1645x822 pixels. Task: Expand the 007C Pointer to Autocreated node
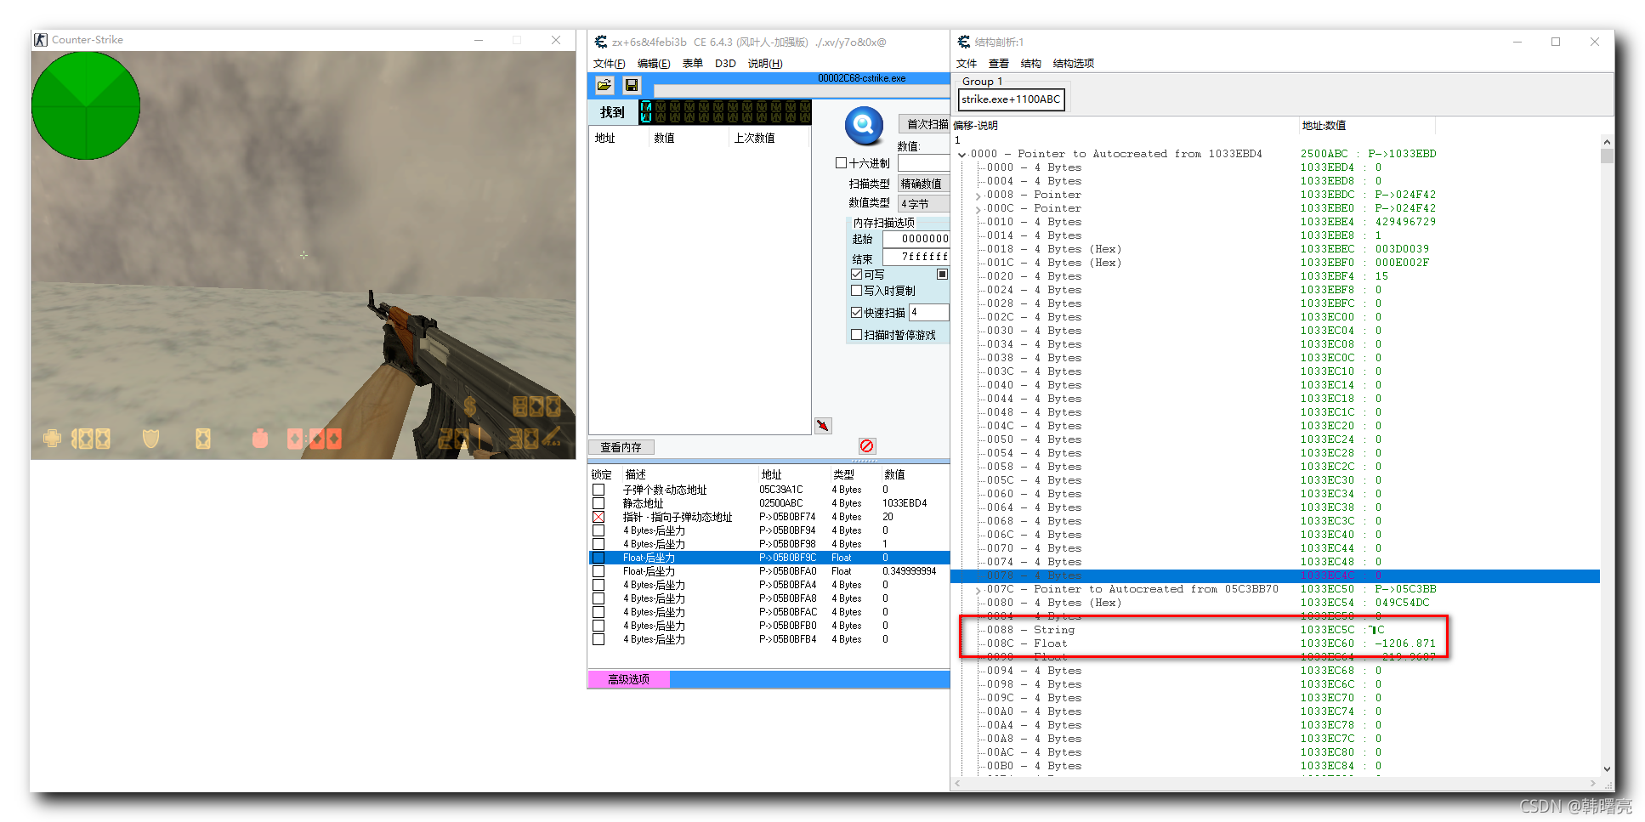point(978,590)
